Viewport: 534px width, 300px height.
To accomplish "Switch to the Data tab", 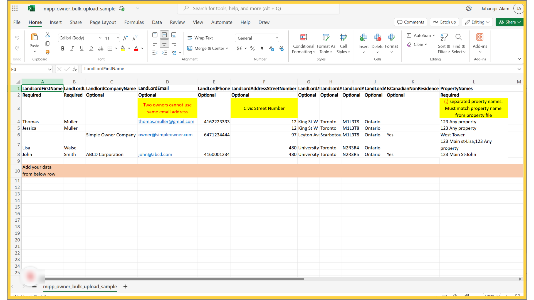I will [157, 22].
